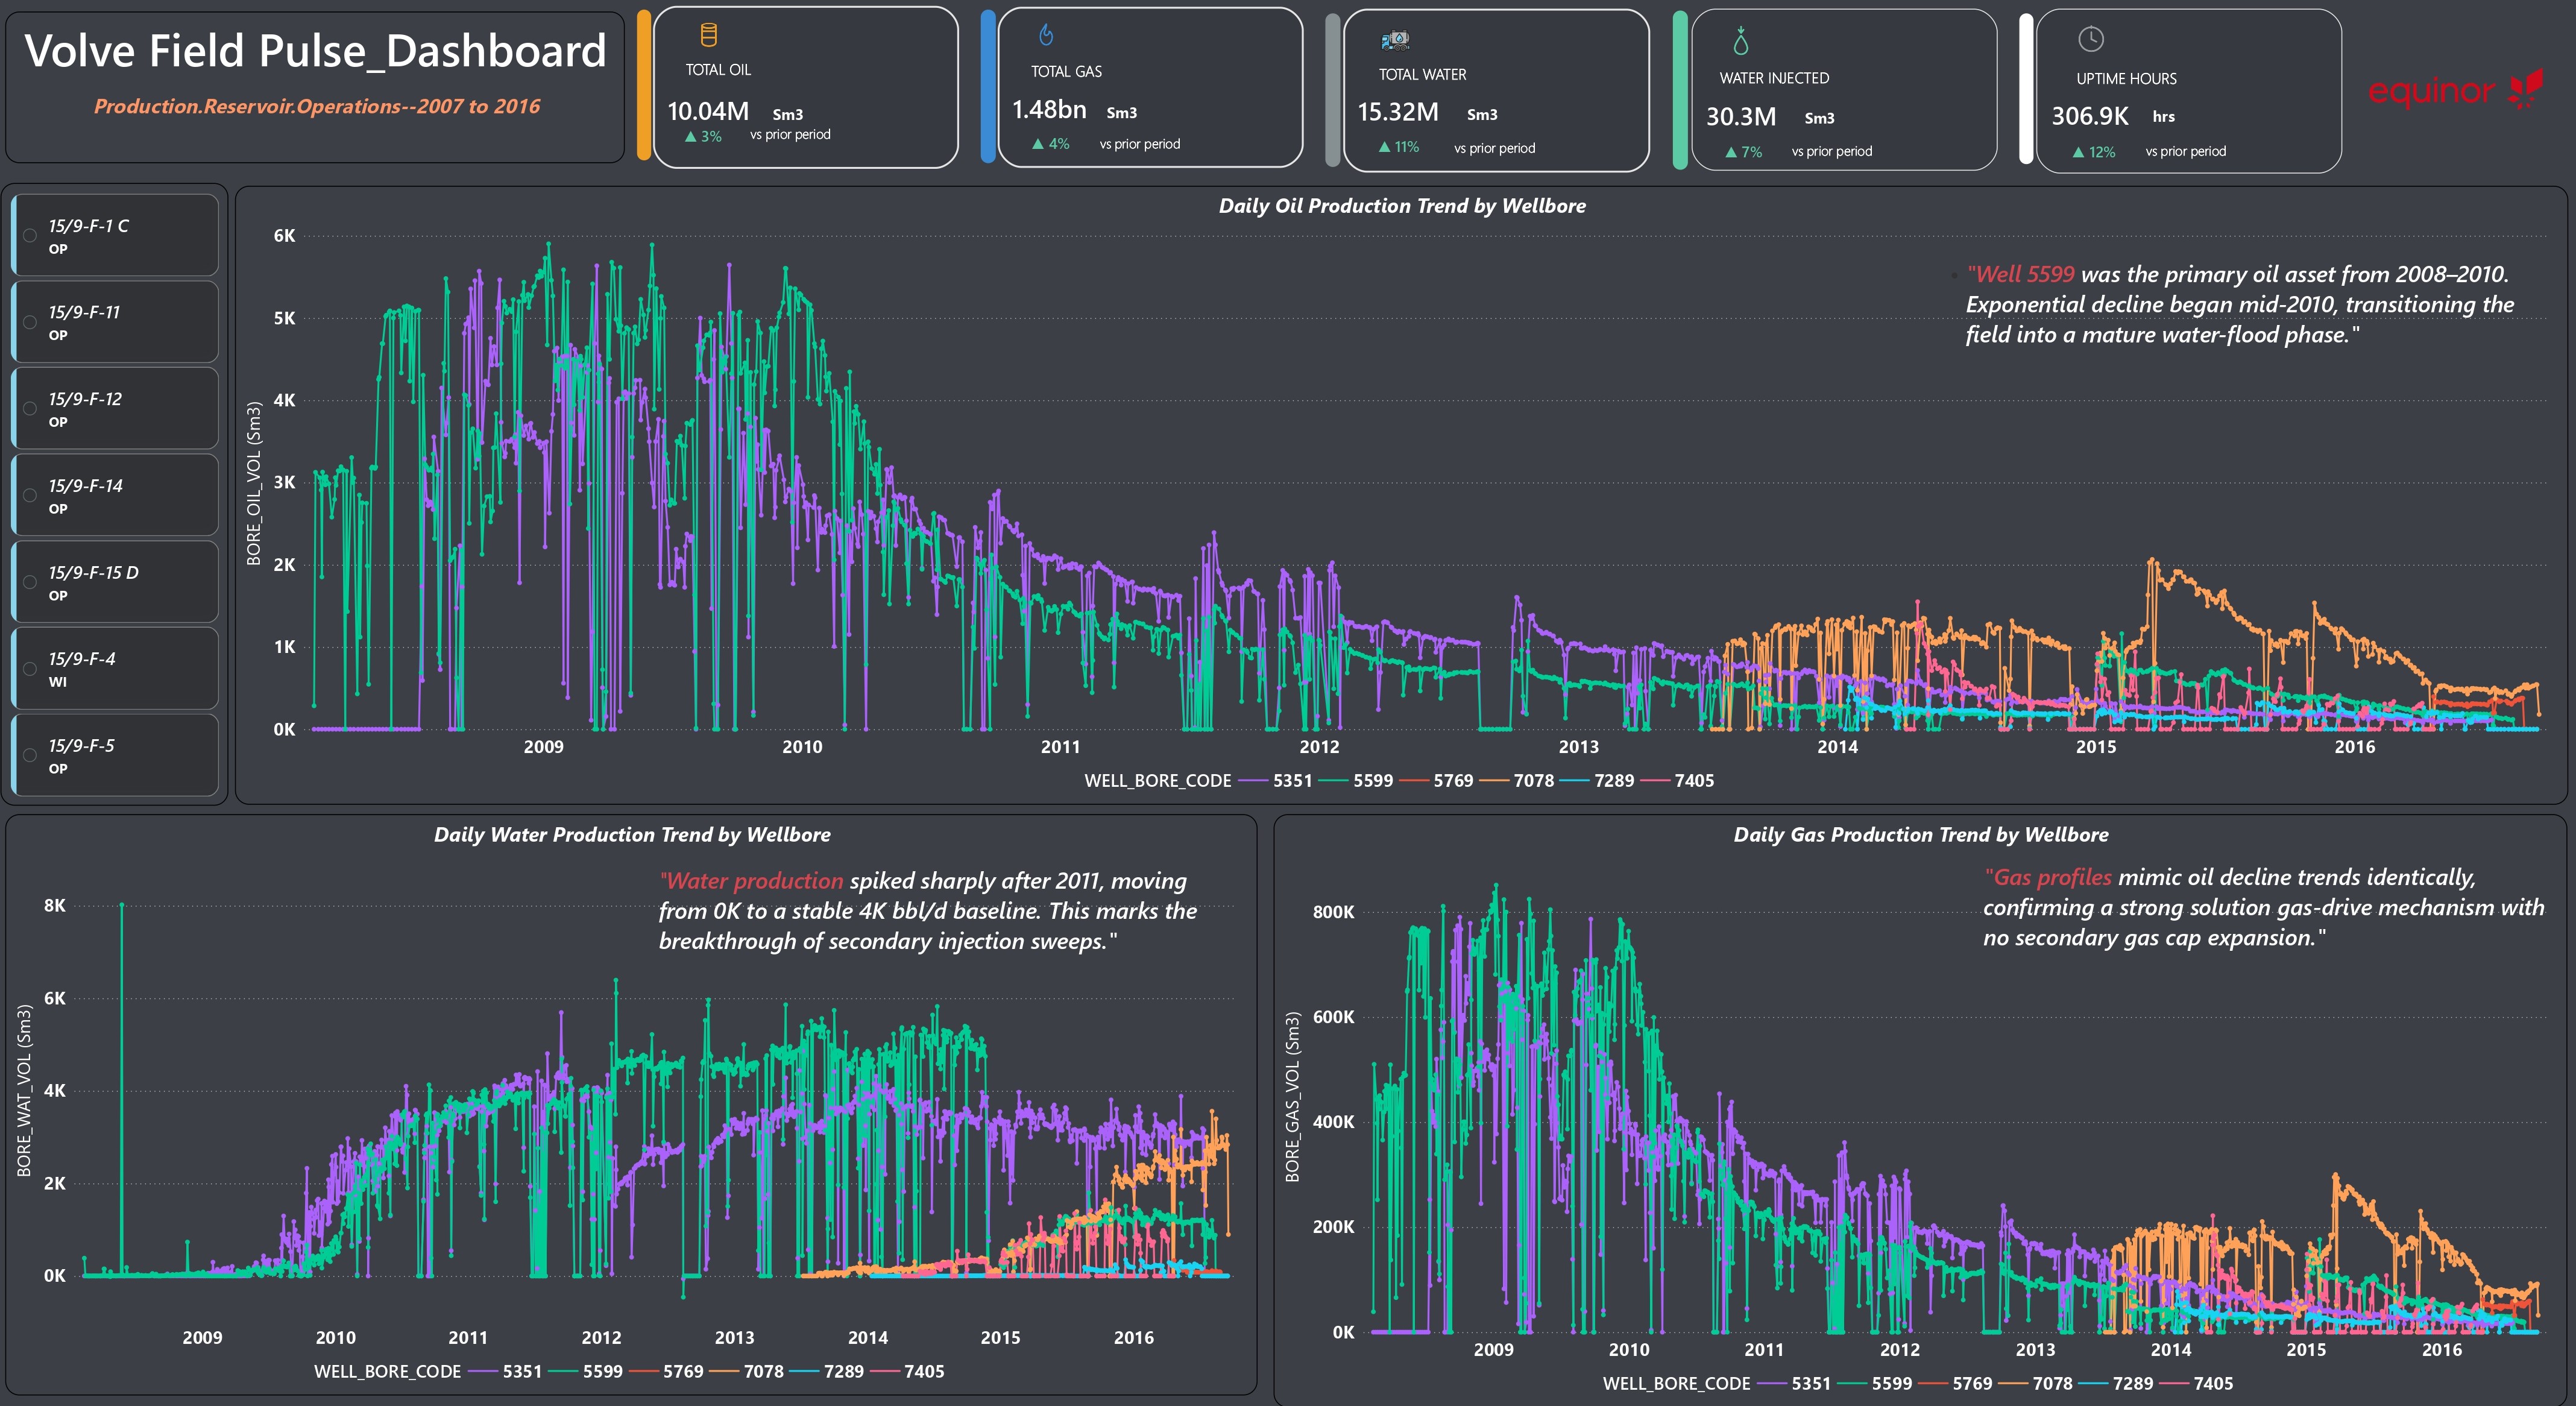Click the Daily Water Production Trend chart title
Viewport: 2576px width, 1406px height.
point(632,835)
